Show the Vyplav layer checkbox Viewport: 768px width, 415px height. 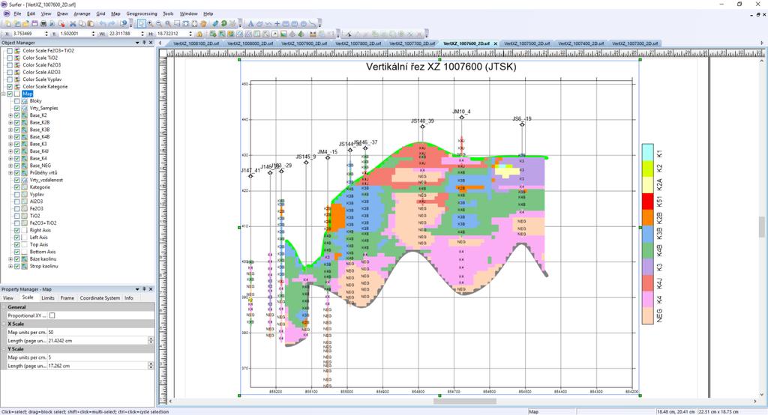click(16, 194)
